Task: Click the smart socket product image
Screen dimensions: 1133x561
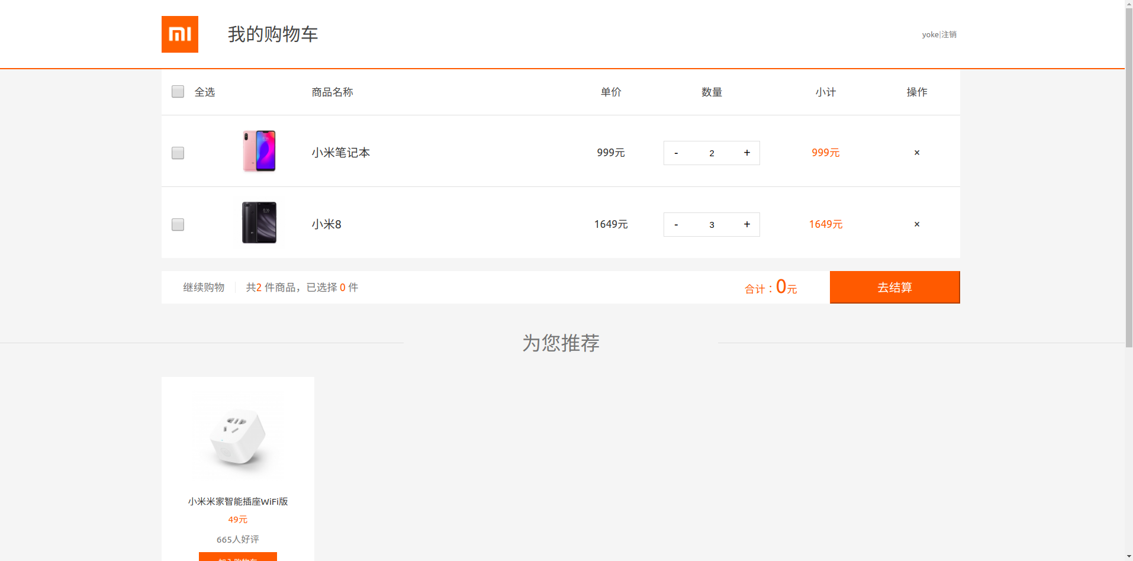Action: (238, 438)
